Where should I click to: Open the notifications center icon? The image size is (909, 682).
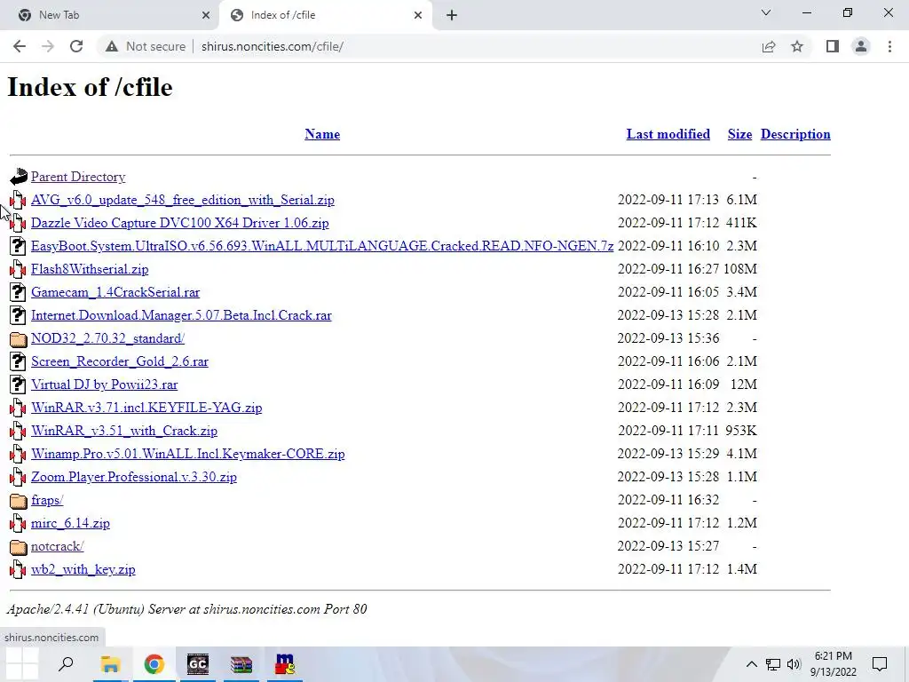click(x=880, y=664)
